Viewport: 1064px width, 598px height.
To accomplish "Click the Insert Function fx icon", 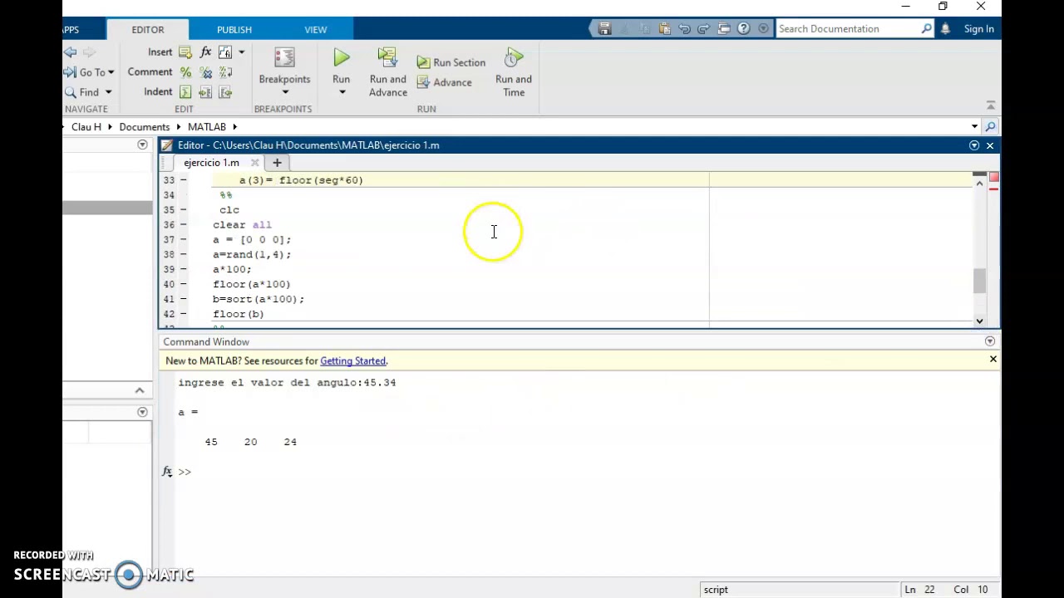I will (205, 52).
